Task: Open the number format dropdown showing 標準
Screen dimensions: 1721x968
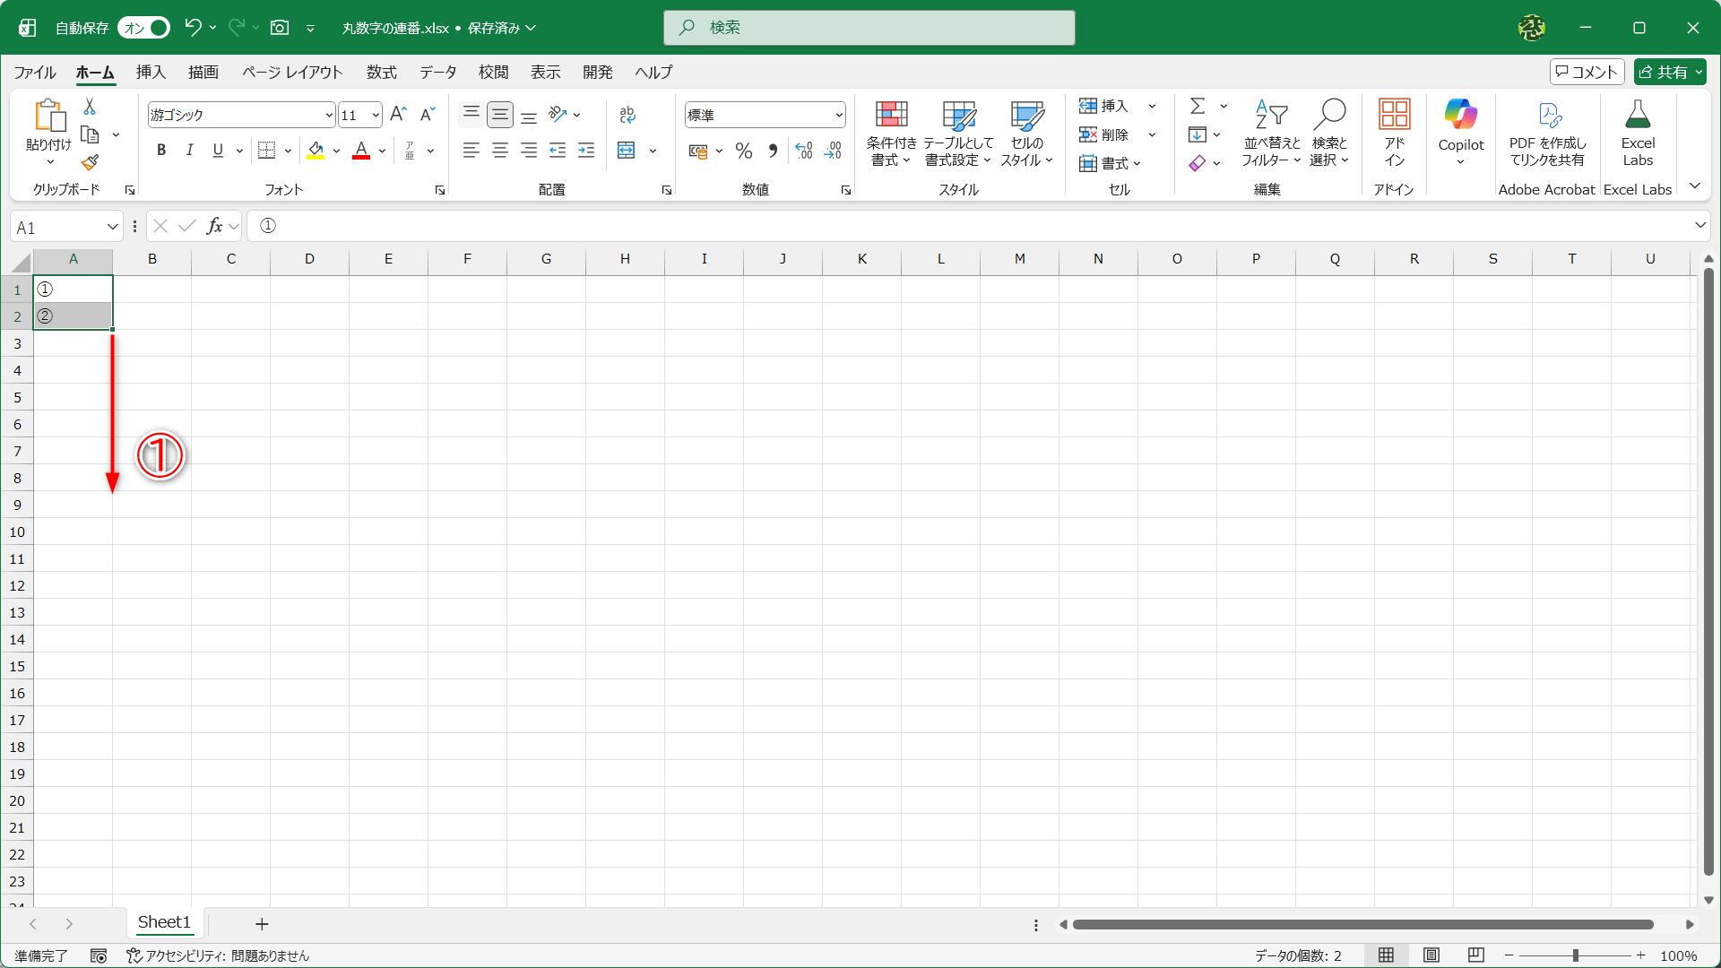Action: click(x=839, y=115)
